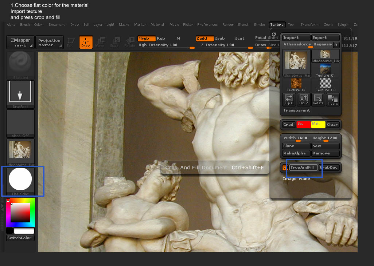Enable Zsub mode
The width and height of the screenshot is (374, 266).
click(x=220, y=39)
